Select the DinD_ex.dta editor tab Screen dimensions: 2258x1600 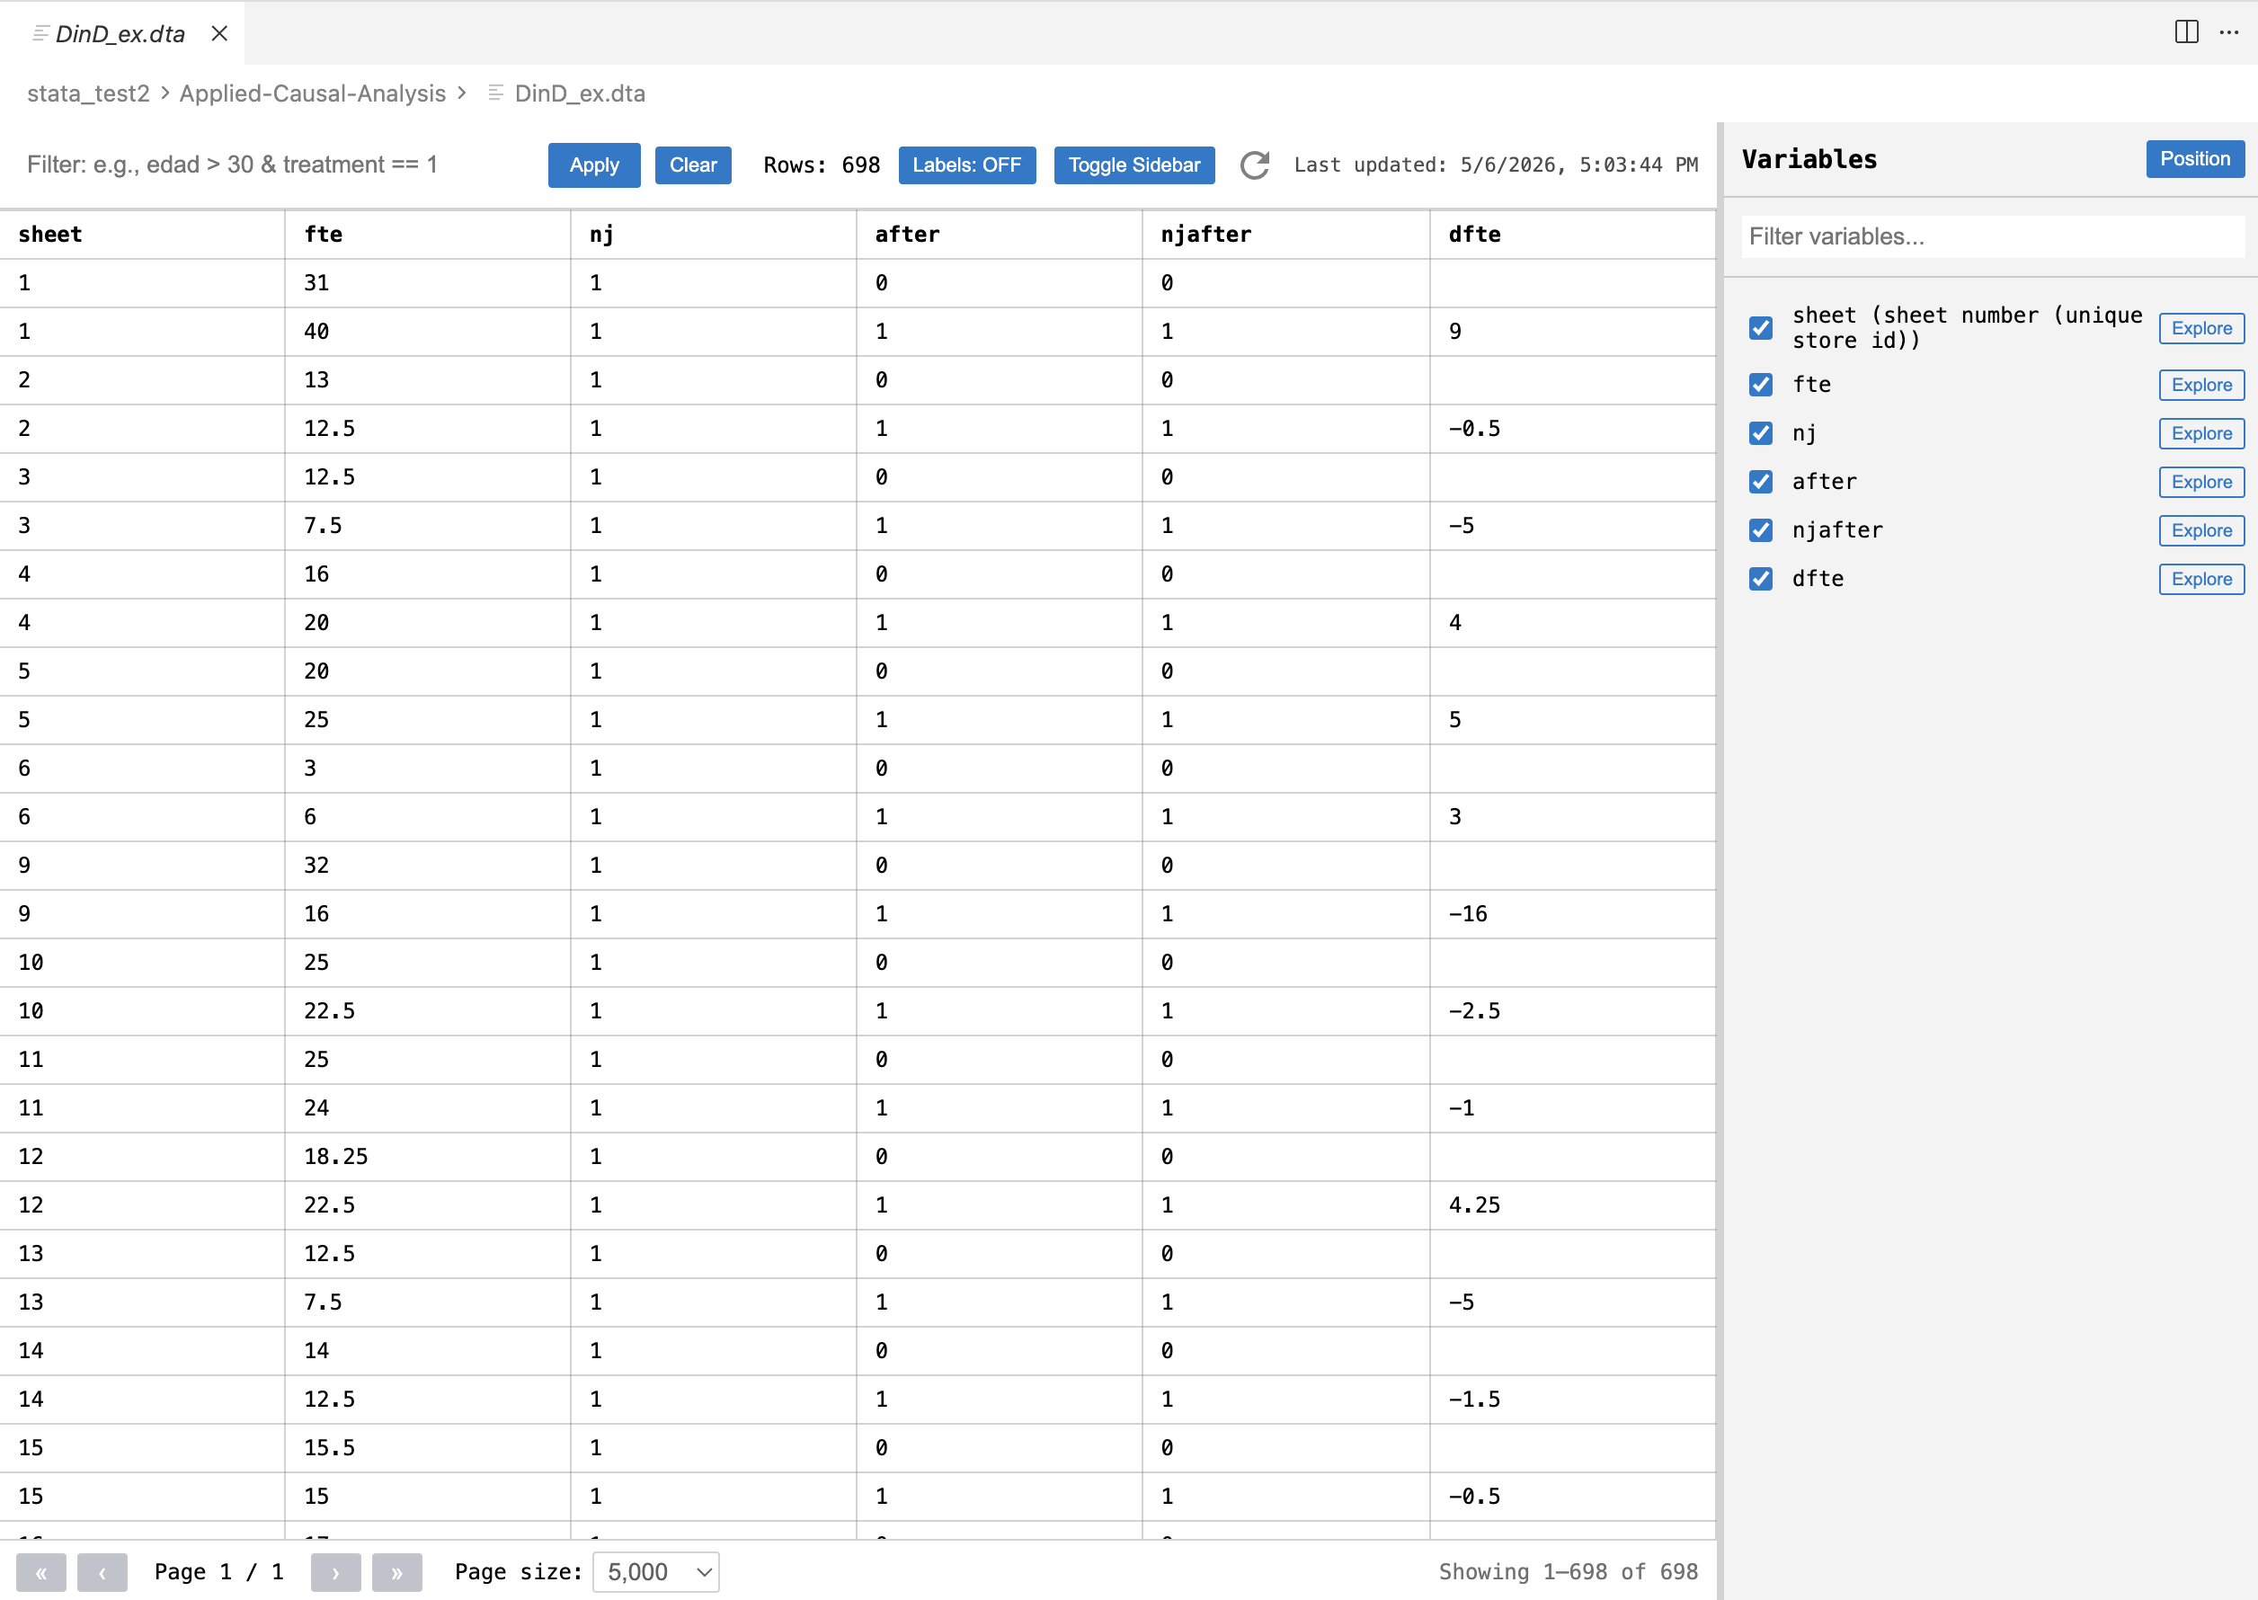(x=120, y=33)
